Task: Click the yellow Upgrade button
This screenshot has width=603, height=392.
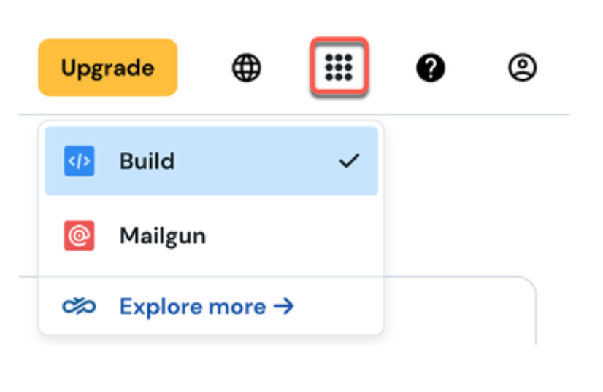Action: [108, 68]
